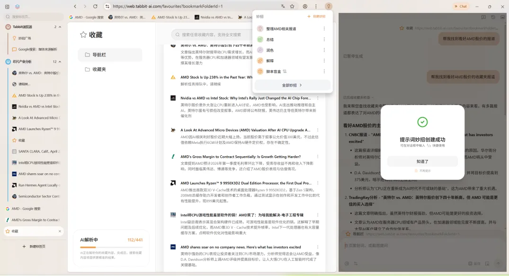
Task: Open more options for 总结 skill
Action: pos(324,39)
